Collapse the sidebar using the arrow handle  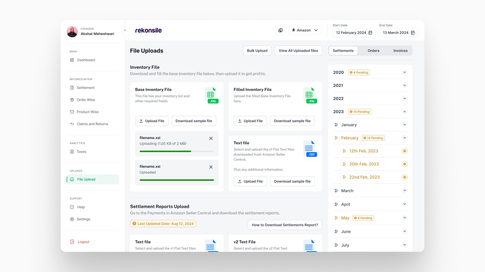point(125,30)
